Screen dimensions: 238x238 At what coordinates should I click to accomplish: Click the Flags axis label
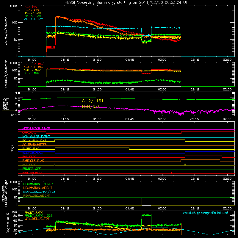pyautogui.click(x=12, y=148)
